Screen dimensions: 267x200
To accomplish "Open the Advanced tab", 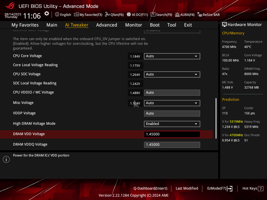I will pyautogui.click(x=107, y=25).
